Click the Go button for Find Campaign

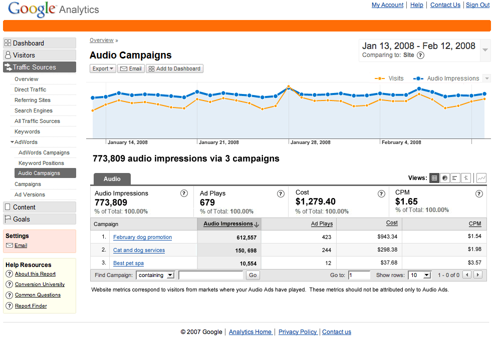253,275
